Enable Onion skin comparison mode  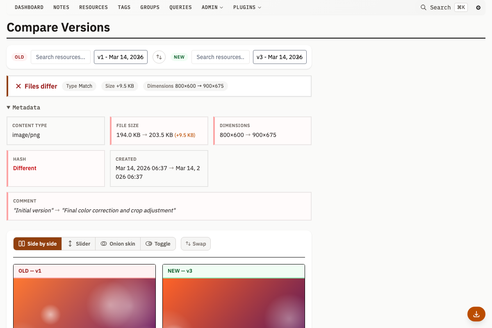(118, 244)
